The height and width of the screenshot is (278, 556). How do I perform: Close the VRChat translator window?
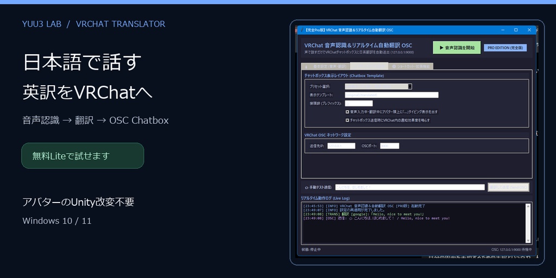point(529,30)
